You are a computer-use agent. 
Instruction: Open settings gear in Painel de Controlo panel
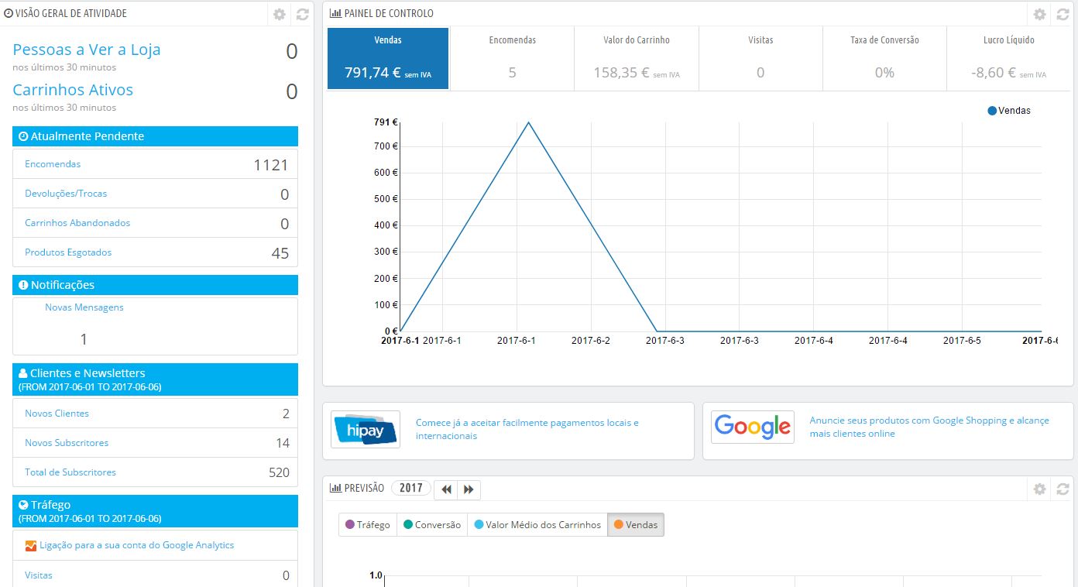1040,14
